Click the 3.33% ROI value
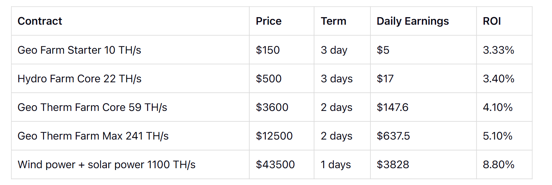Screen dimensions: 552x185 [498, 50]
